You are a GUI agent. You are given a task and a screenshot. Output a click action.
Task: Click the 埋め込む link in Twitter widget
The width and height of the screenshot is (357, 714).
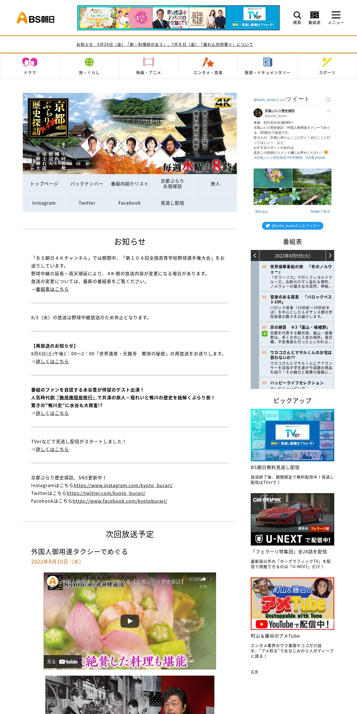[x=262, y=212]
